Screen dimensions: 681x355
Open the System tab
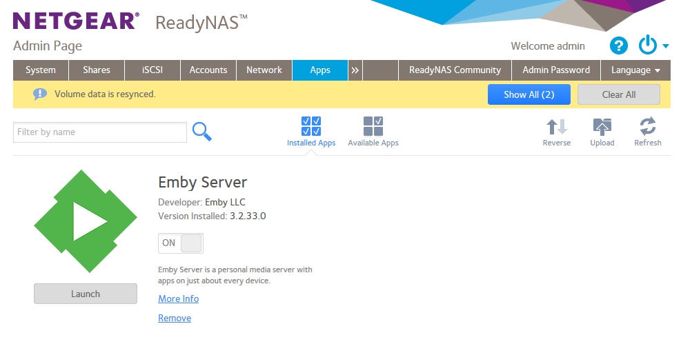pyautogui.click(x=41, y=70)
